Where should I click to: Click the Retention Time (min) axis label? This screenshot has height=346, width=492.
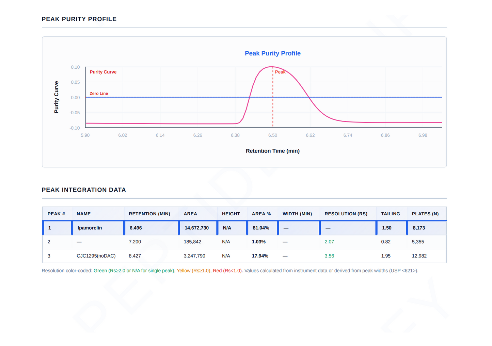(273, 151)
